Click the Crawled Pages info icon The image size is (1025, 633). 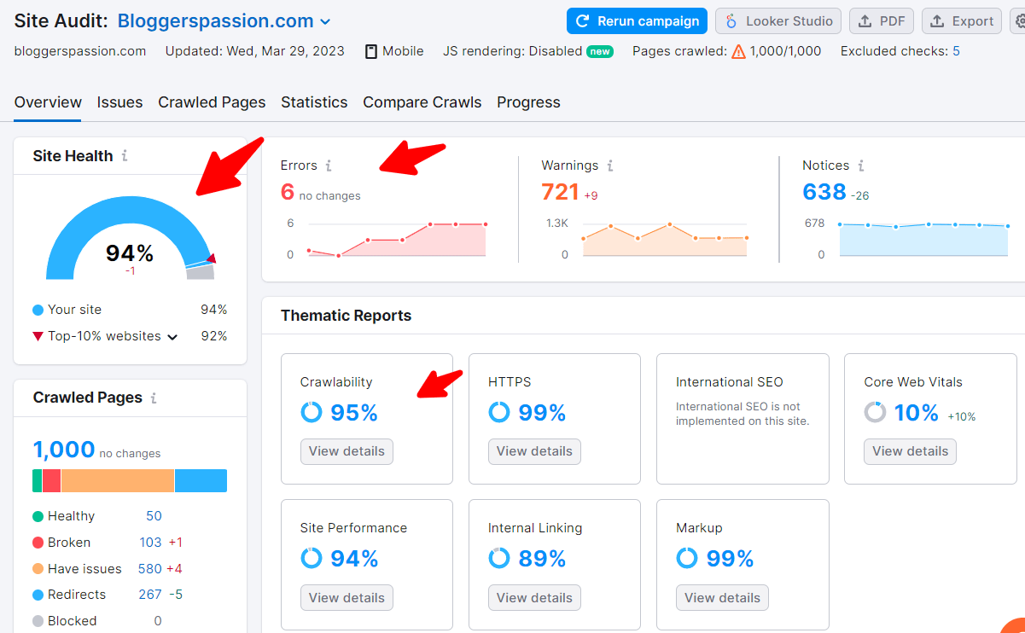(154, 398)
